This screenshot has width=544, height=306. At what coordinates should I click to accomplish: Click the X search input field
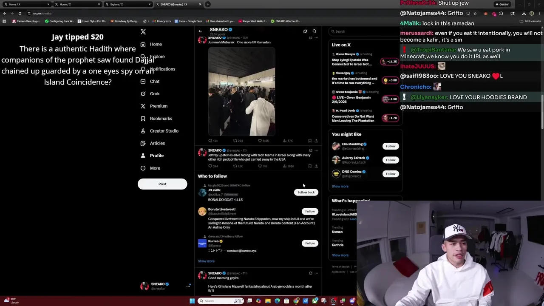point(365,31)
